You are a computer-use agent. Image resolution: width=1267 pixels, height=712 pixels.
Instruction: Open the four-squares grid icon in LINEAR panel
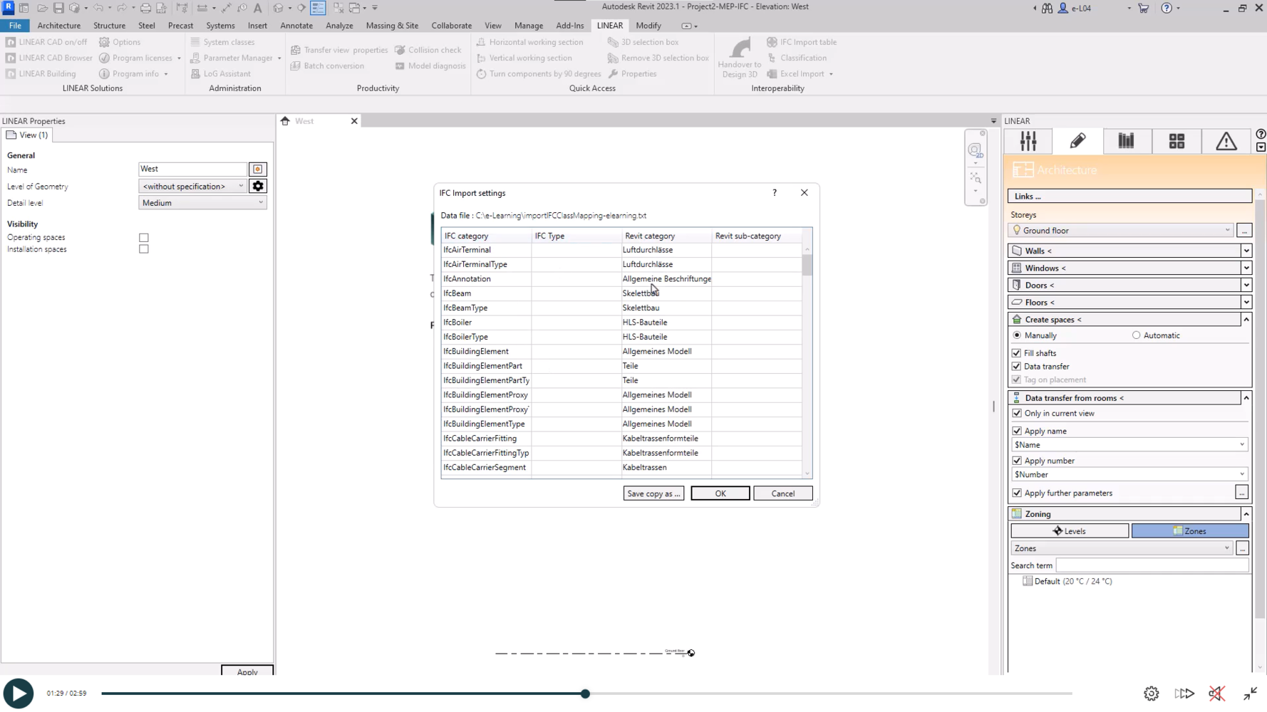(1176, 141)
